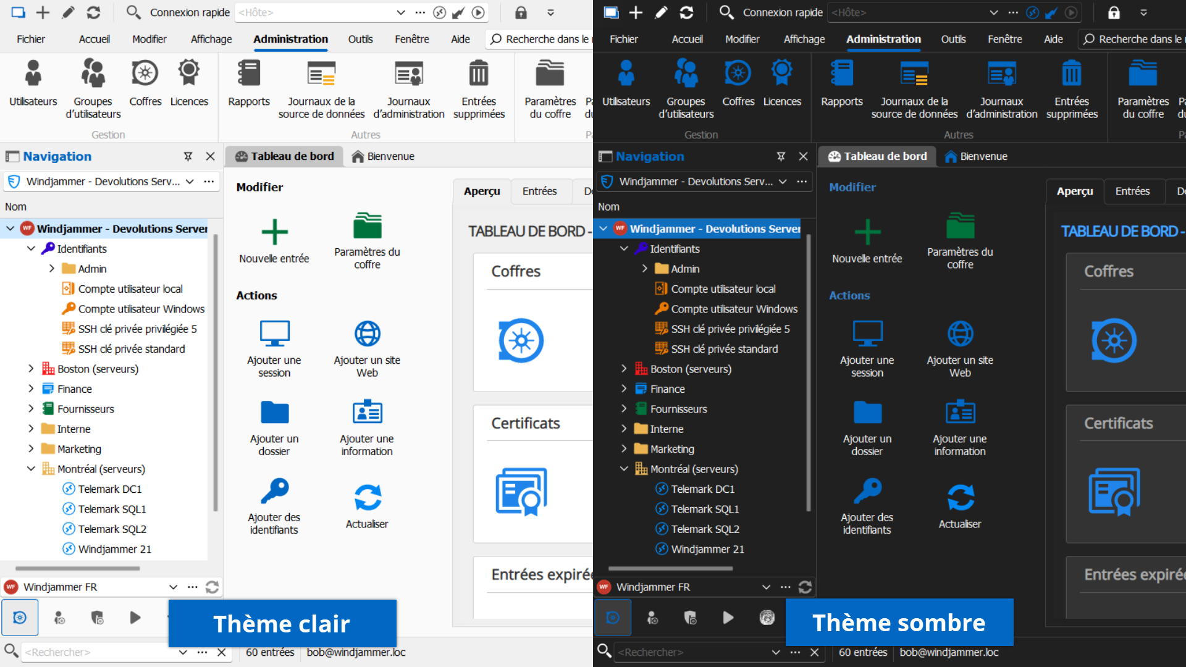Open Bienvenue tab in light theme

click(x=383, y=156)
